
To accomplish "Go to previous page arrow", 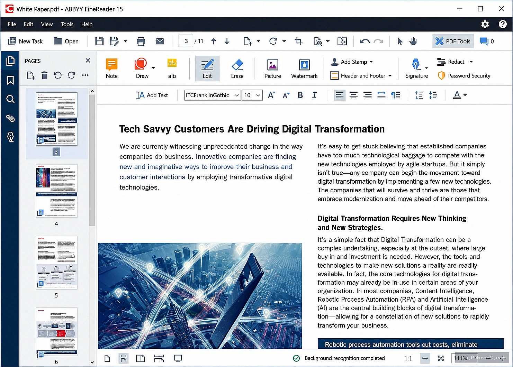I will pyautogui.click(x=214, y=42).
